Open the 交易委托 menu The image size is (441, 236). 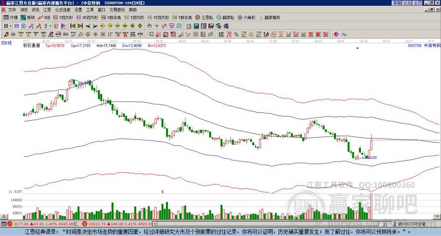tap(117, 10)
